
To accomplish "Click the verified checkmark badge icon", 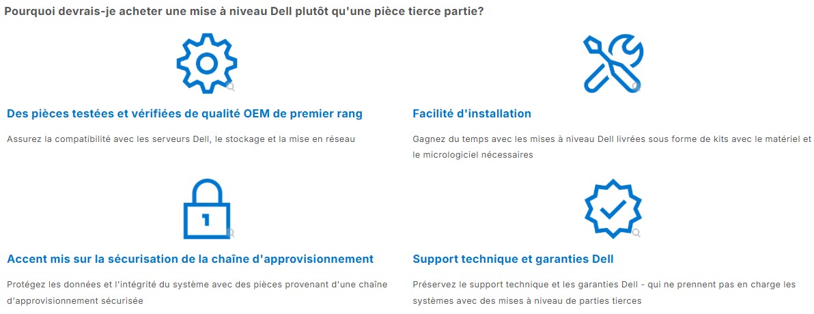I will tap(613, 209).
